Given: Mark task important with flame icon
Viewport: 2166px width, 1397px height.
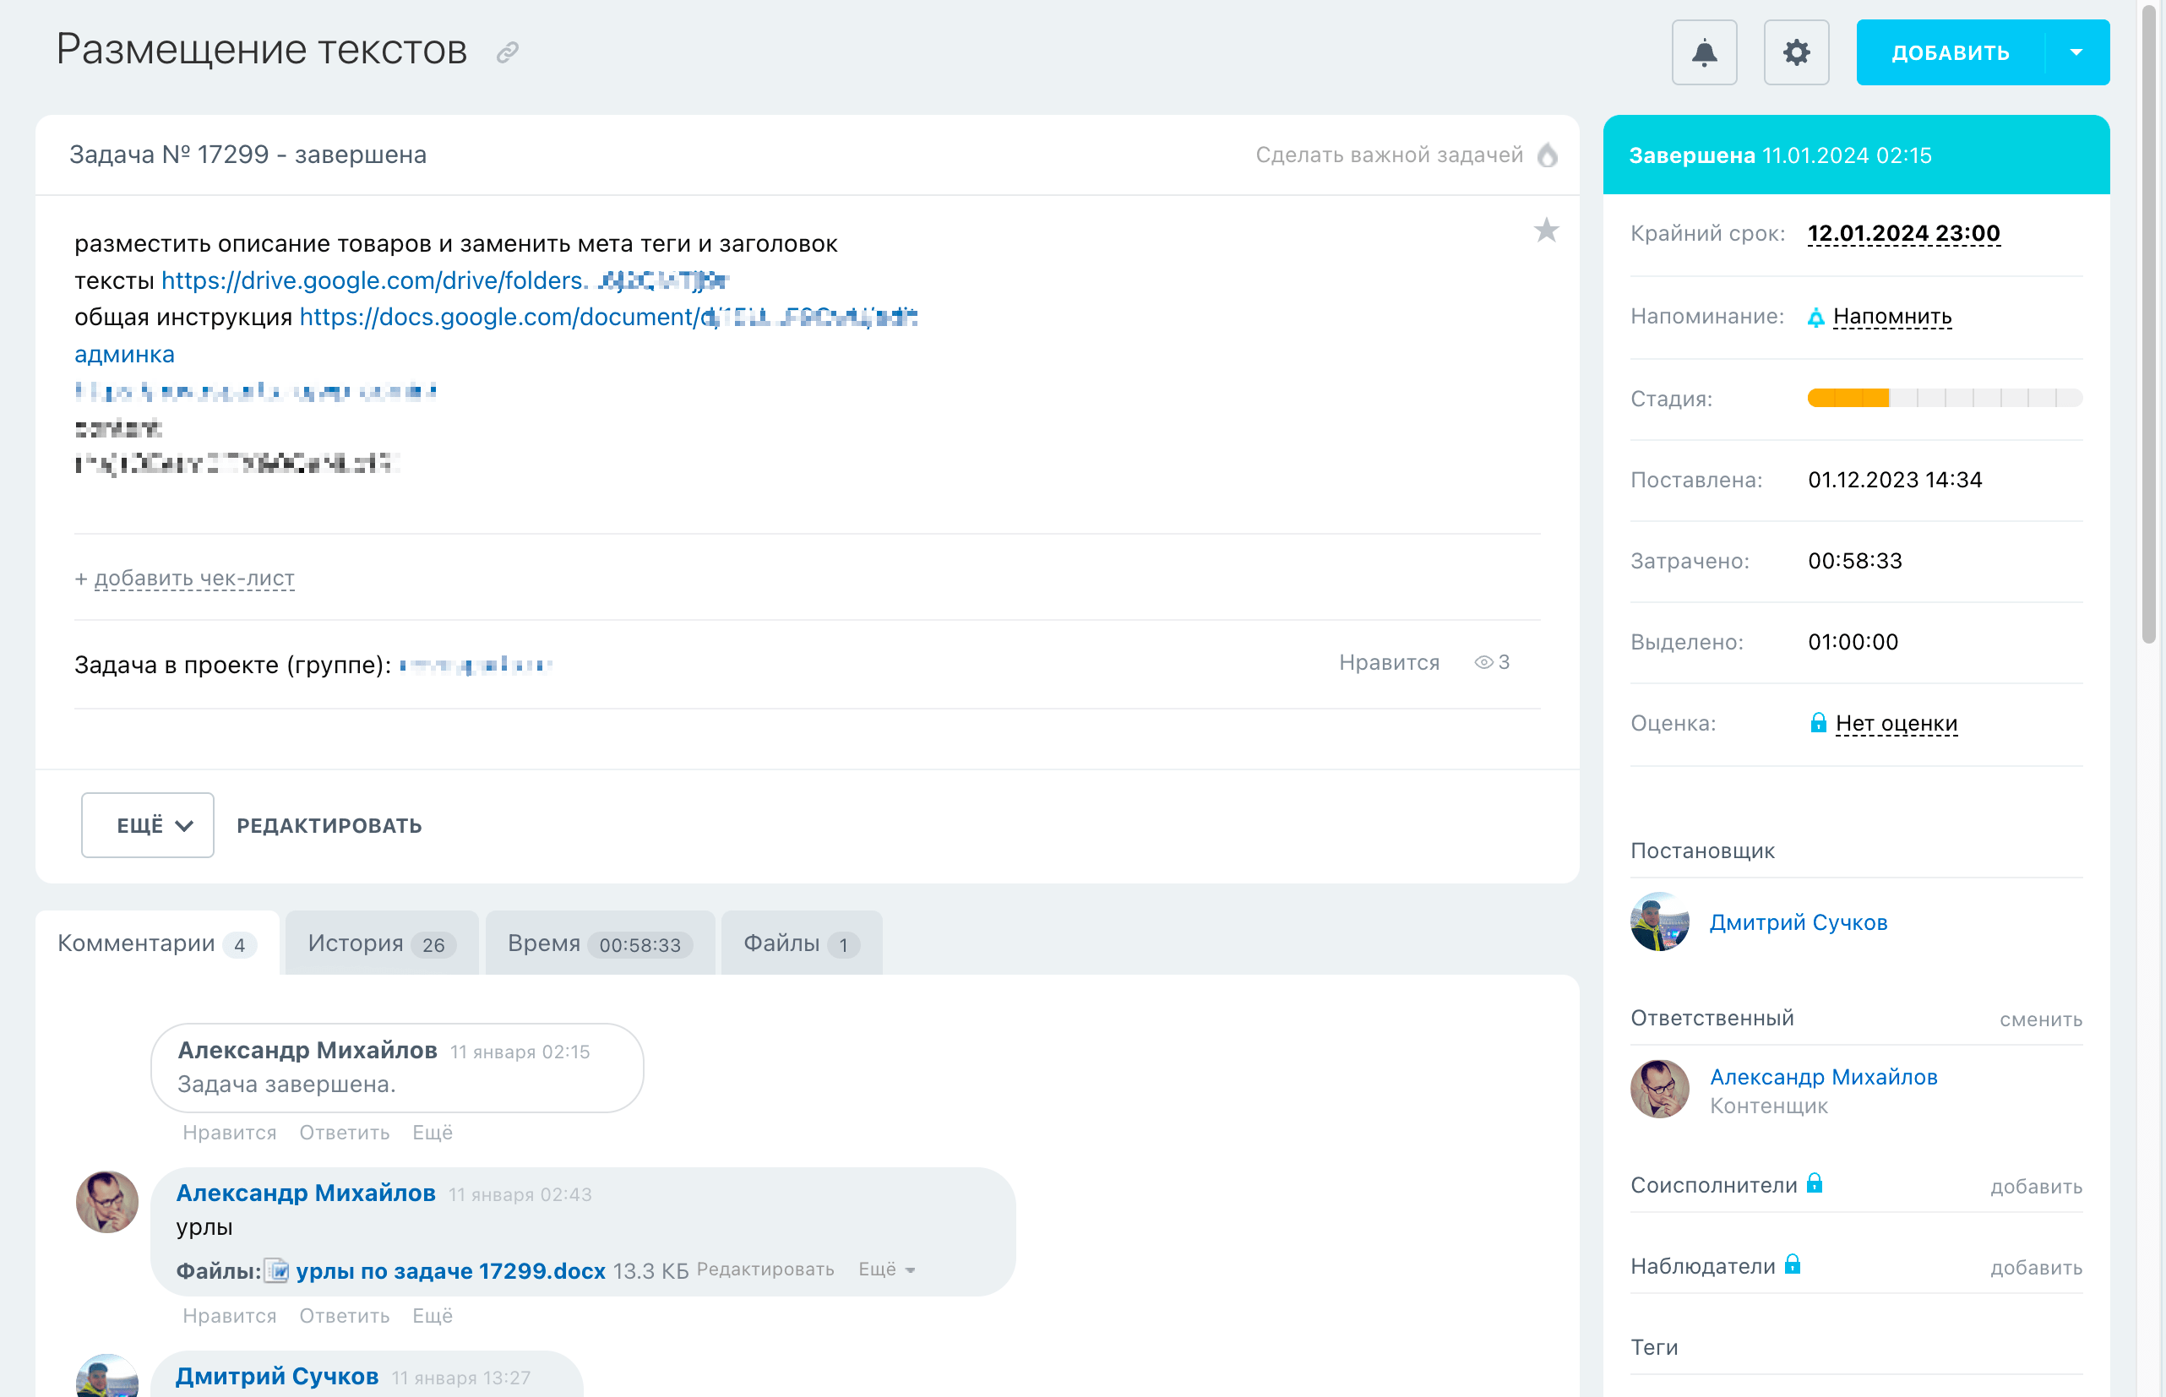Looking at the screenshot, I should [x=1548, y=155].
